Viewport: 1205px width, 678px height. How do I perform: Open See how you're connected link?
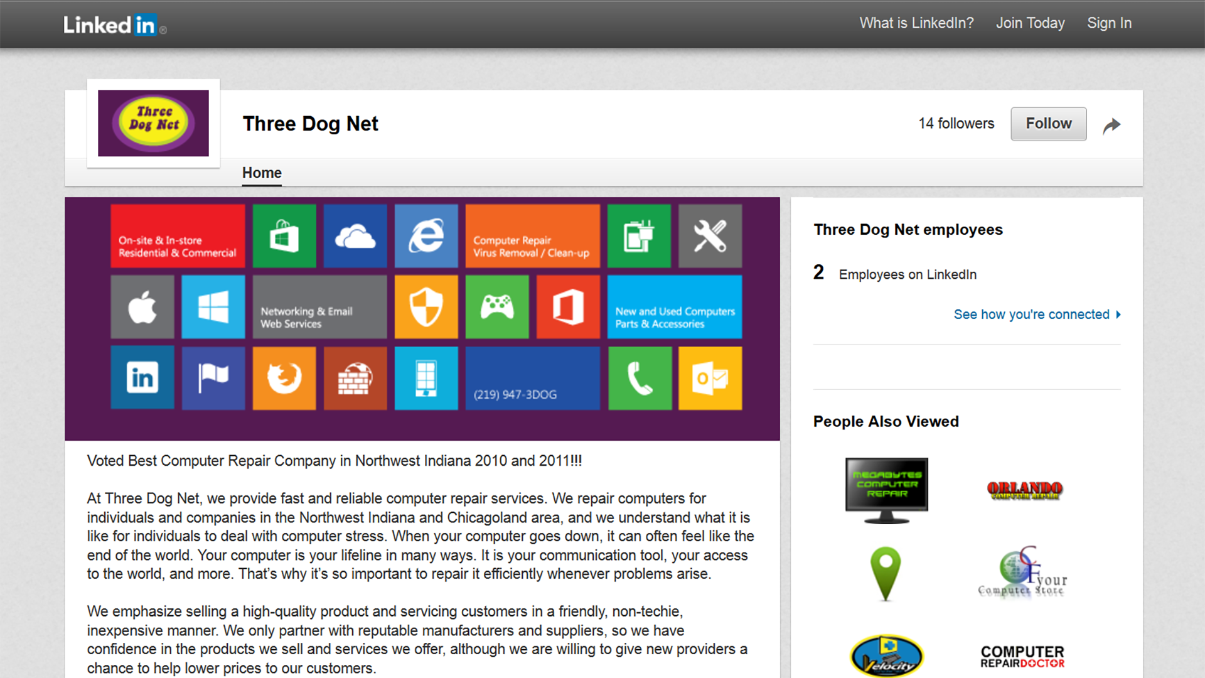1037,315
